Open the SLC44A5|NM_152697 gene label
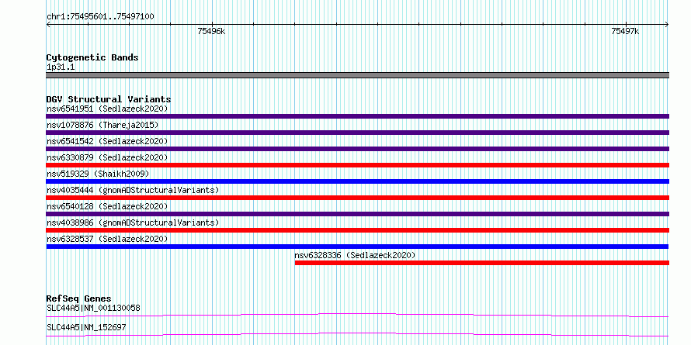Screen dimensions: 691x345 tap(86, 328)
